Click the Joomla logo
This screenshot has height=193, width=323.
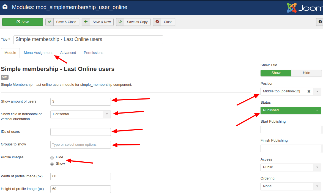coord(305,8)
